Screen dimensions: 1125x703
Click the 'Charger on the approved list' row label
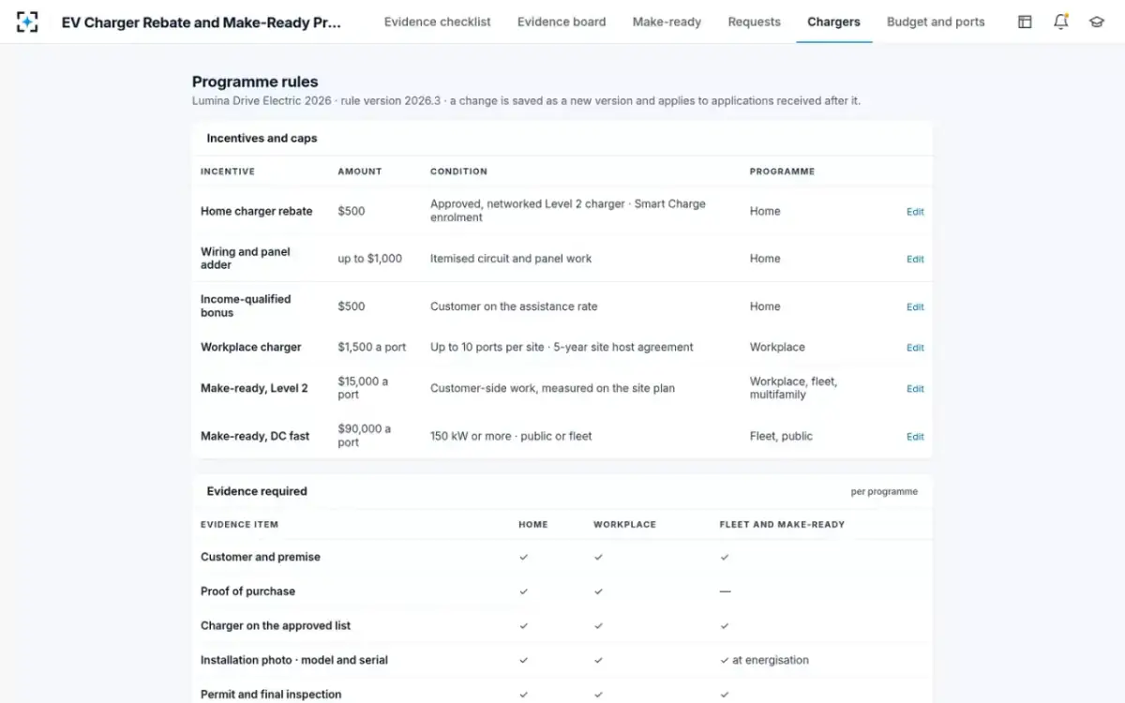[276, 626]
